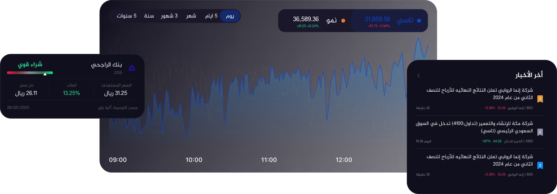Choose the 3 شهور time range
The height and width of the screenshot is (194, 557).
169,16
